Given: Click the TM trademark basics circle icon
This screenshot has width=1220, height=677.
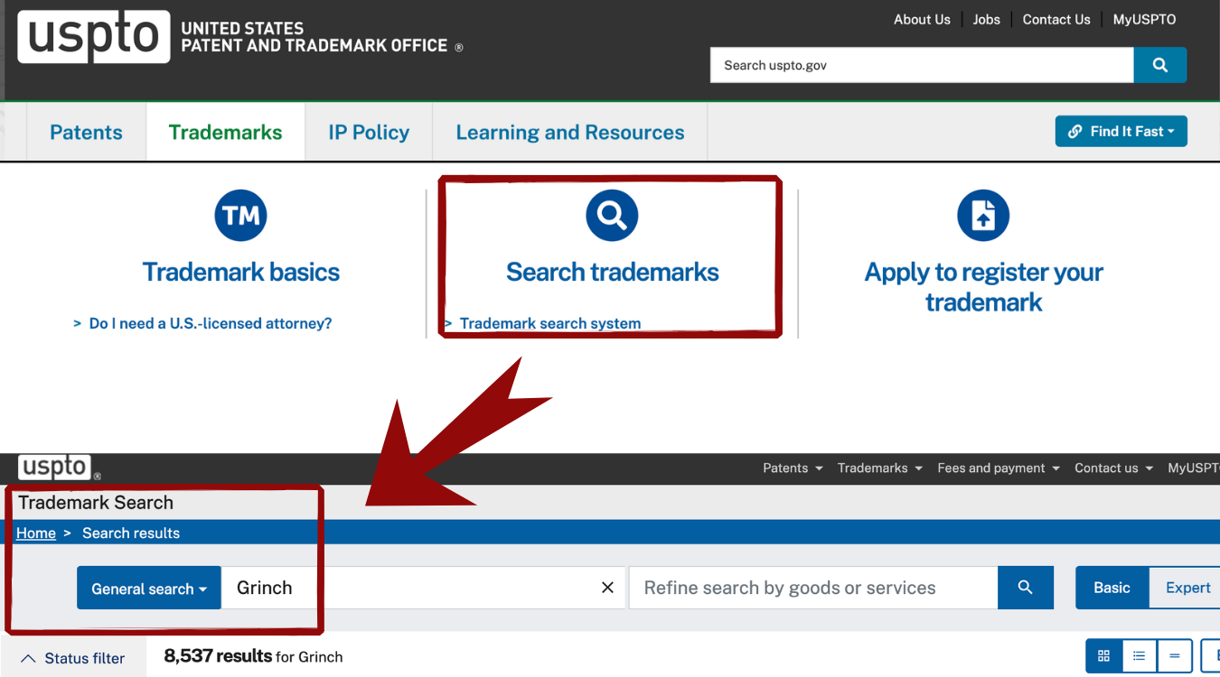Looking at the screenshot, I should click(241, 216).
